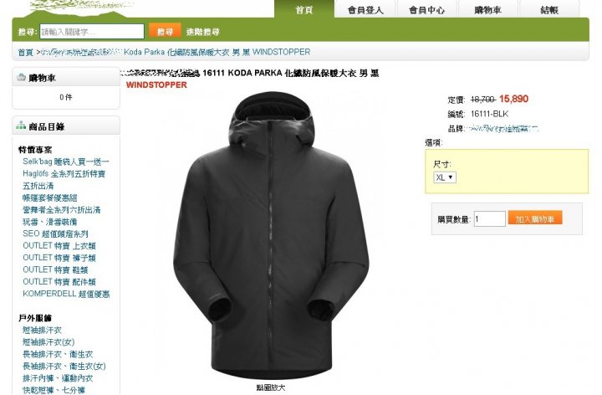
Task: Click the black jacket product image
Action: coord(271,235)
